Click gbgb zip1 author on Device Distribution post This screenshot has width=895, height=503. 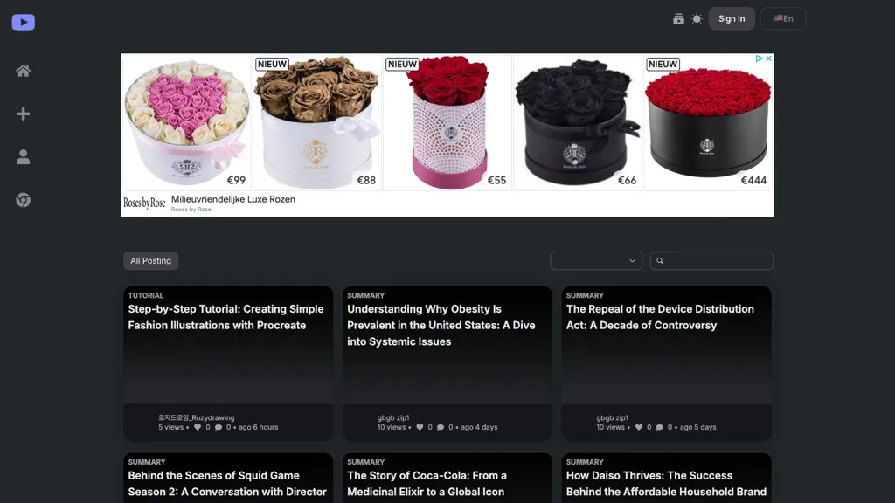[x=613, y=417]
